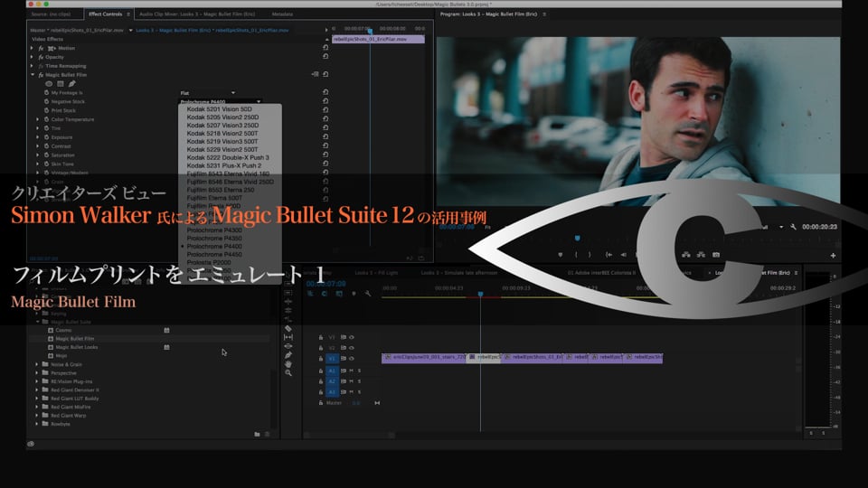Create elliptical mask under Magic Bullet Film
Screen dimensions: 868x488
click(x=49, y=83)
